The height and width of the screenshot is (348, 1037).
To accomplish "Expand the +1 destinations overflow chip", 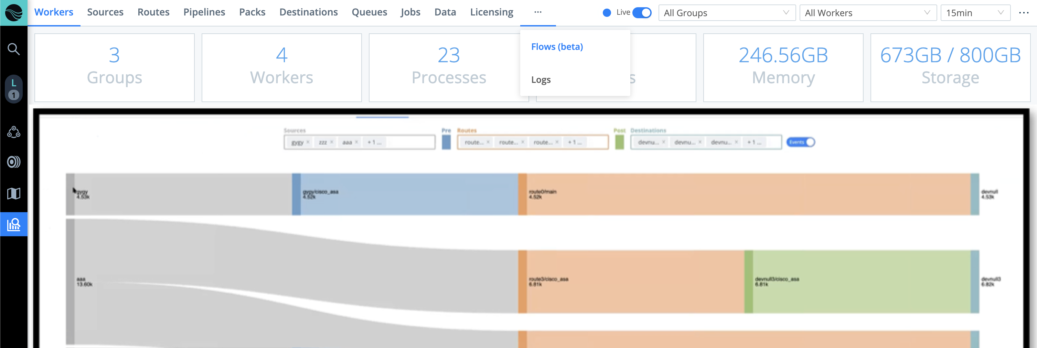I will click(x=755, y=142).
